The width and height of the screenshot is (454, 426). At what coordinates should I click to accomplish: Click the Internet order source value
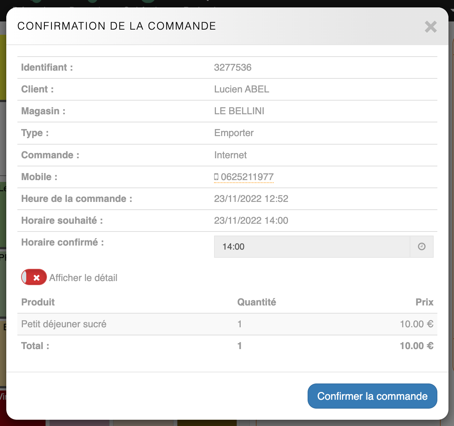coord(230,155)
